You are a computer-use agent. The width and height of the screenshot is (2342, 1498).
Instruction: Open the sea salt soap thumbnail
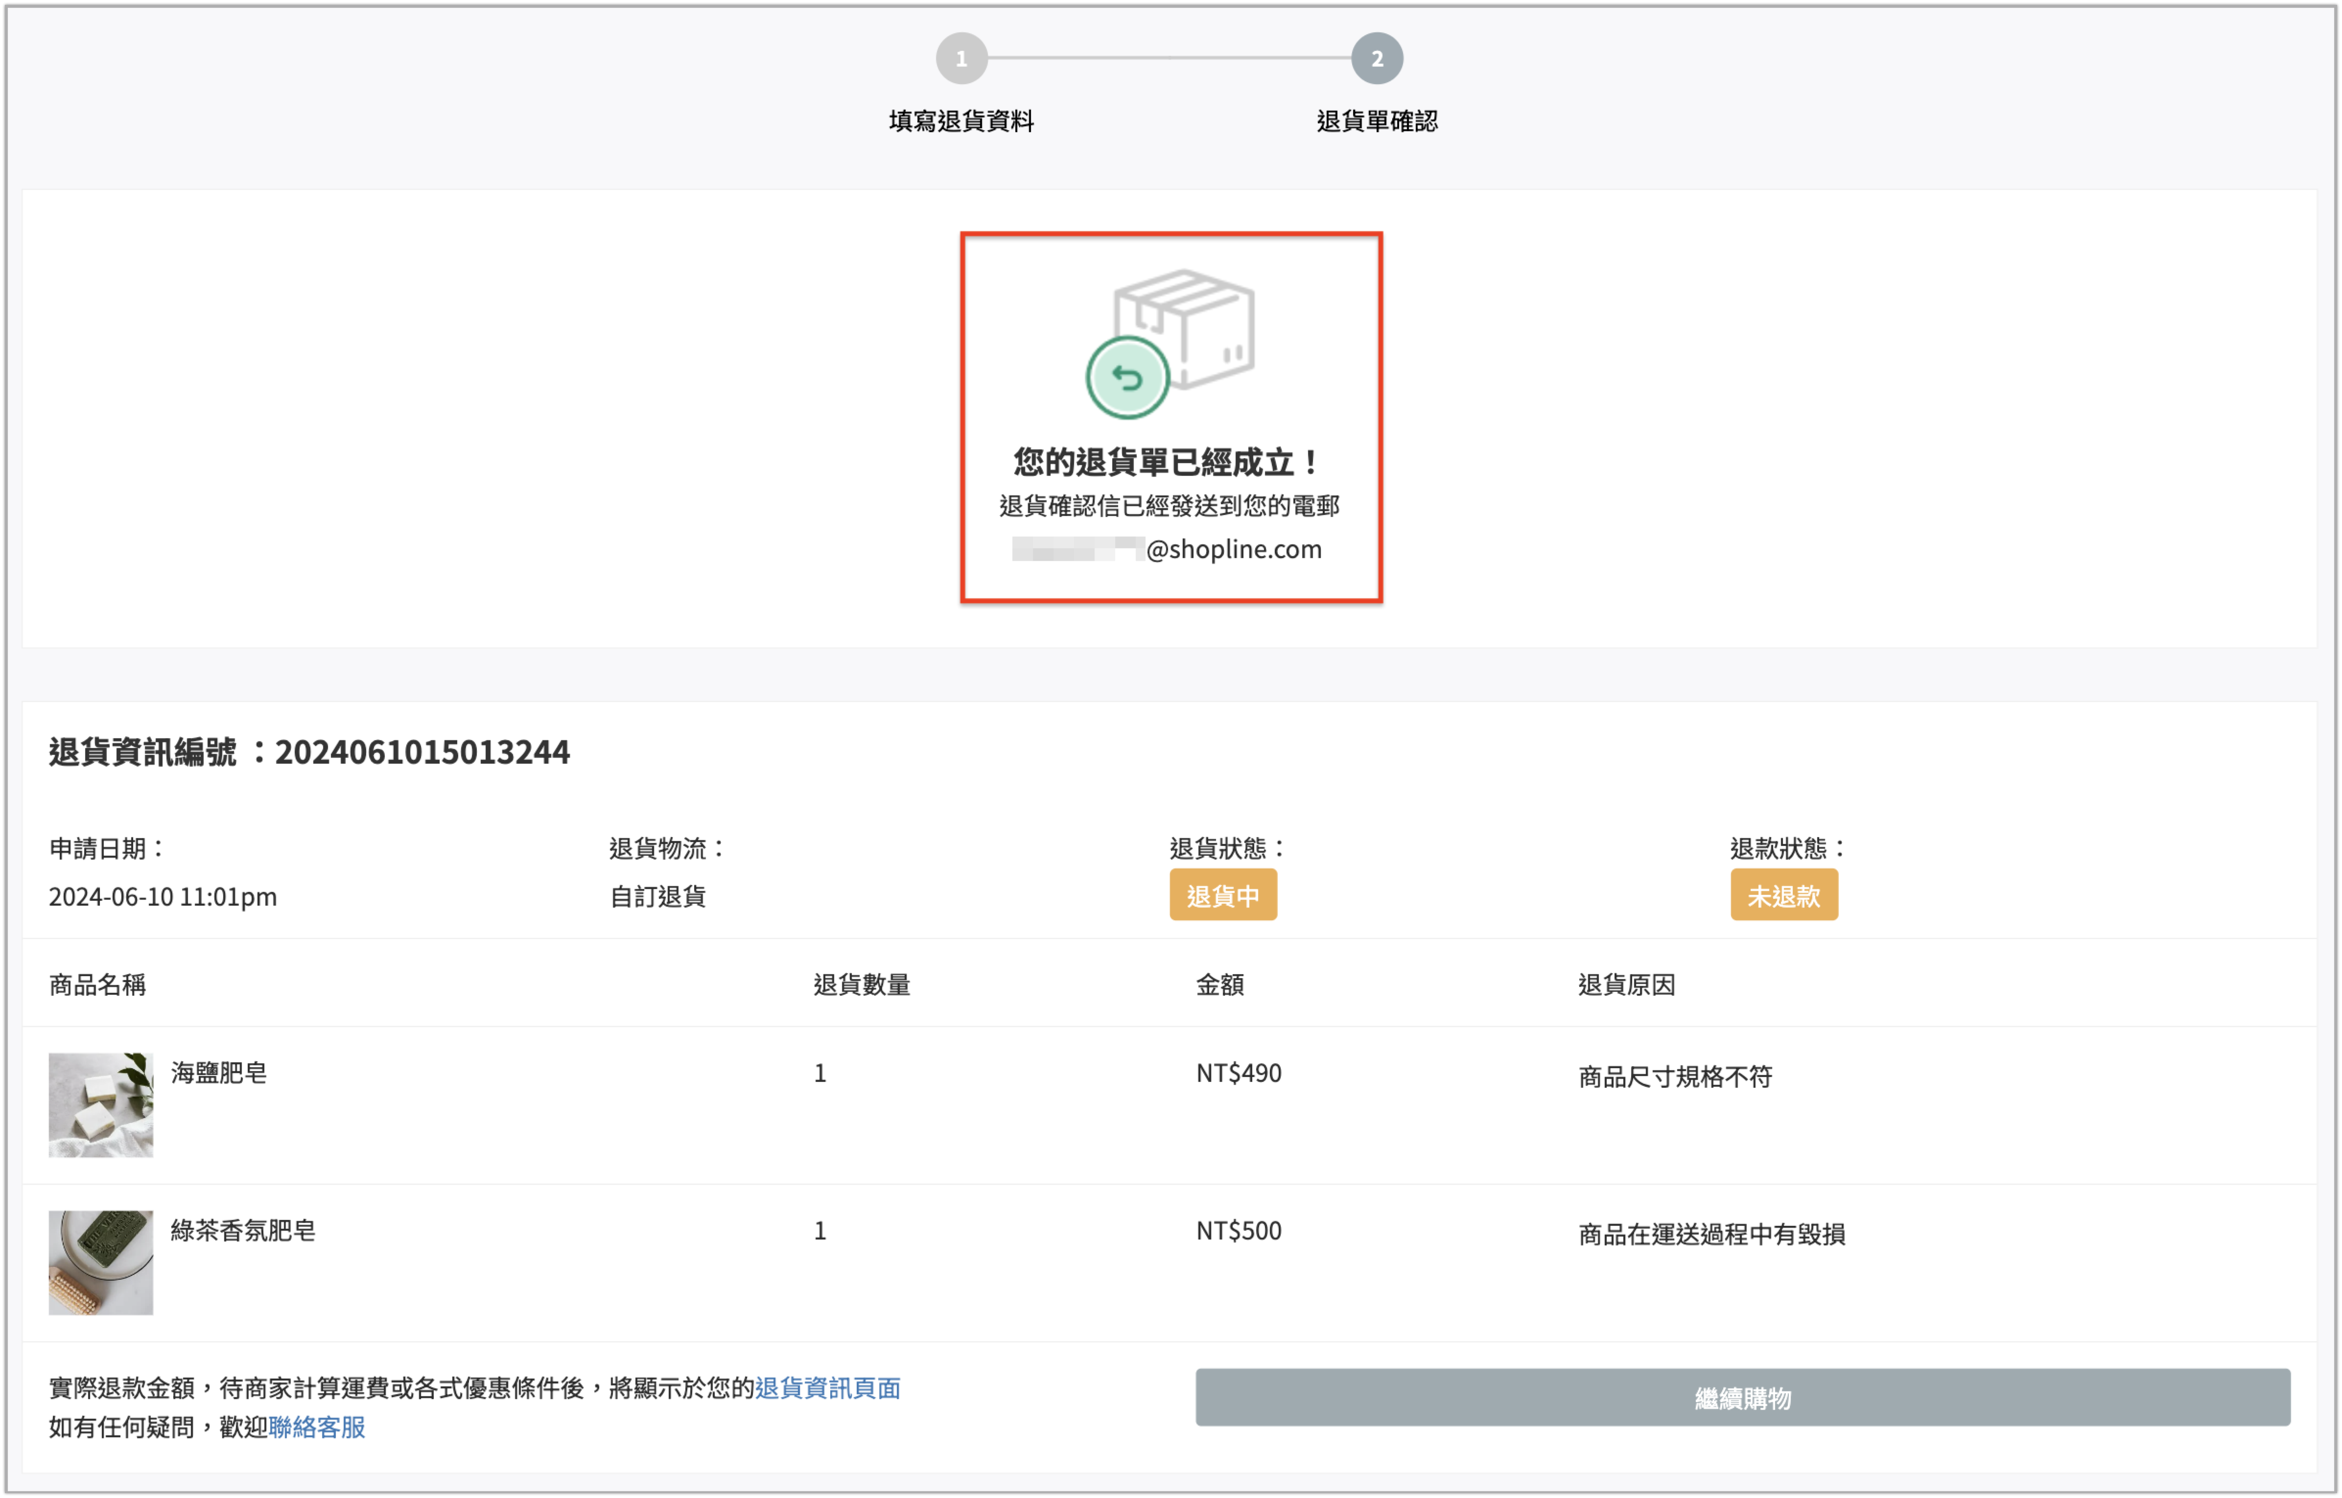101,1104
